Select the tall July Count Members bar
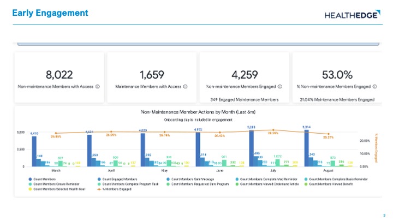The height and width of the screenshot is (221, 393). click(252, 148)
